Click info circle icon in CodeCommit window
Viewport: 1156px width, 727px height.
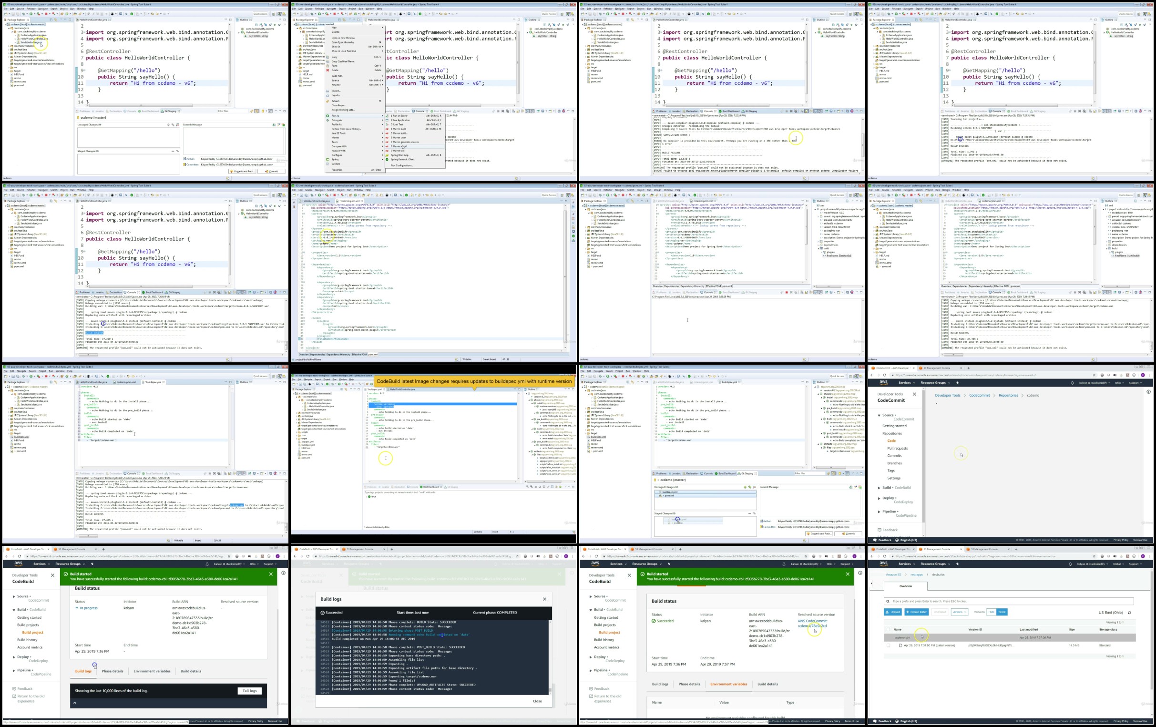click(x=1148, y=392)
